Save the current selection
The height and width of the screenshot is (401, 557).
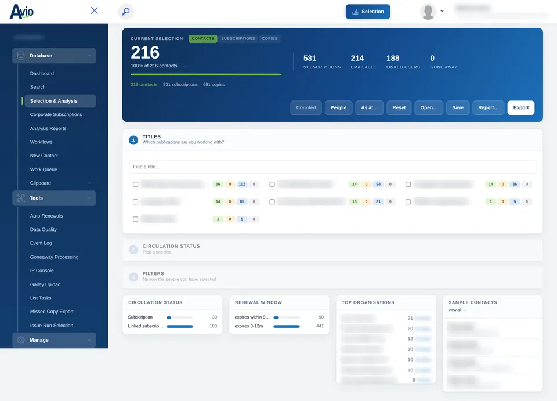coord(458,107)
